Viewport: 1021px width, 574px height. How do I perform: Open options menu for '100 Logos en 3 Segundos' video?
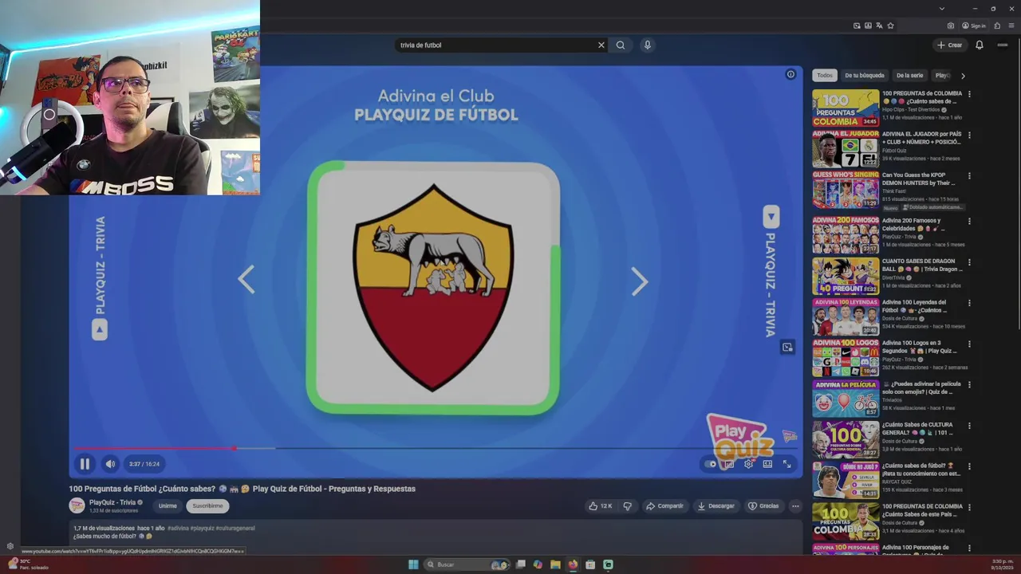[x=969, y=344]
